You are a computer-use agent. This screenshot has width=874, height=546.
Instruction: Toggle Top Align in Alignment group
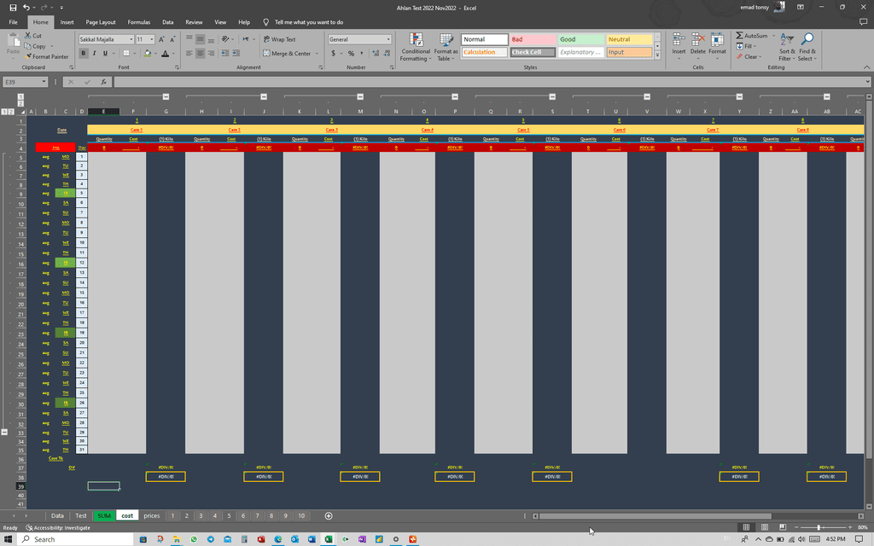click(189, 39)
